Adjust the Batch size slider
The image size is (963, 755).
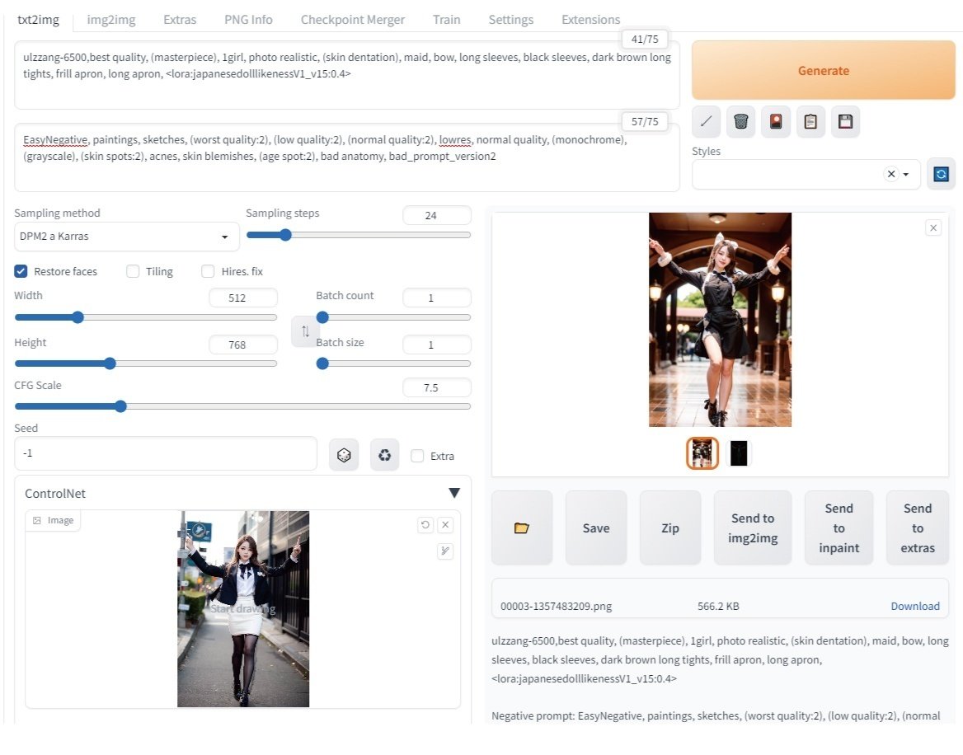393,363
